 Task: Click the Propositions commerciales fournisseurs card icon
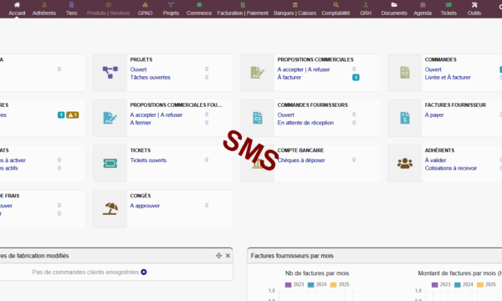coord(110,118)
